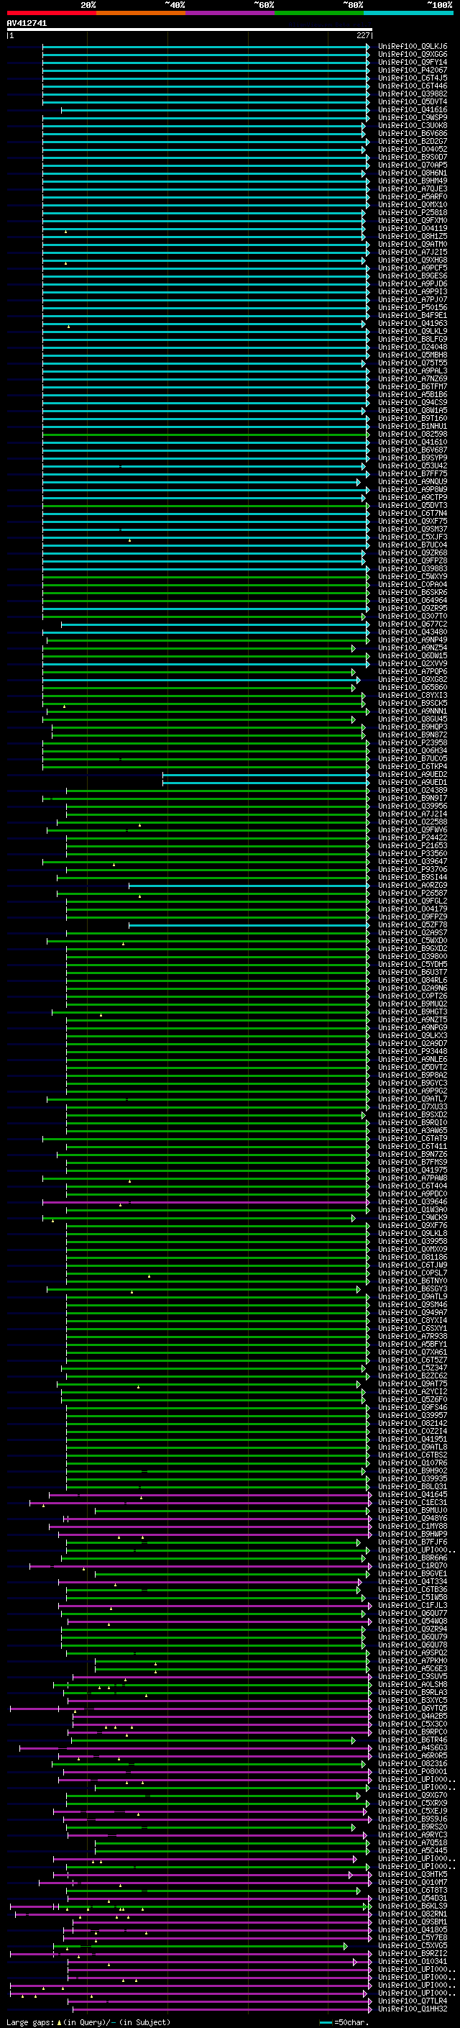Click the label UniRef100_Q9XG70
460x2028 pixels.
pyautogui.click(x=412, y=1795)
